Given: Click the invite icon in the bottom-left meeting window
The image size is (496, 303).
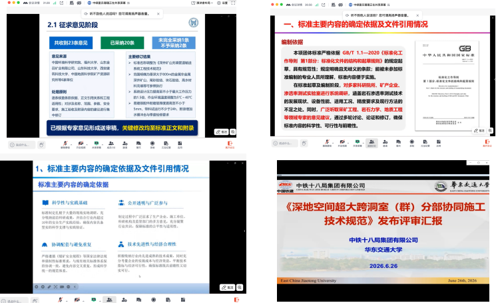Looking at the screenshot, I should tap(124, 300).
